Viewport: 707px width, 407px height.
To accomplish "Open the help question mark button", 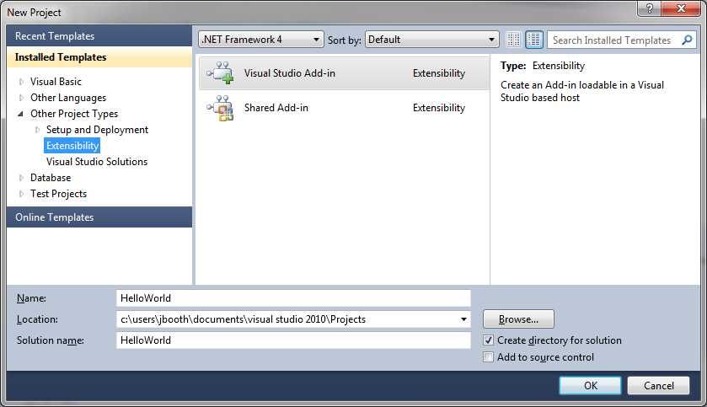I will 650,8.
